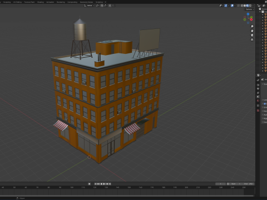
Task: Switch to the Compositing workspace
Action: (x=72, y=2)
